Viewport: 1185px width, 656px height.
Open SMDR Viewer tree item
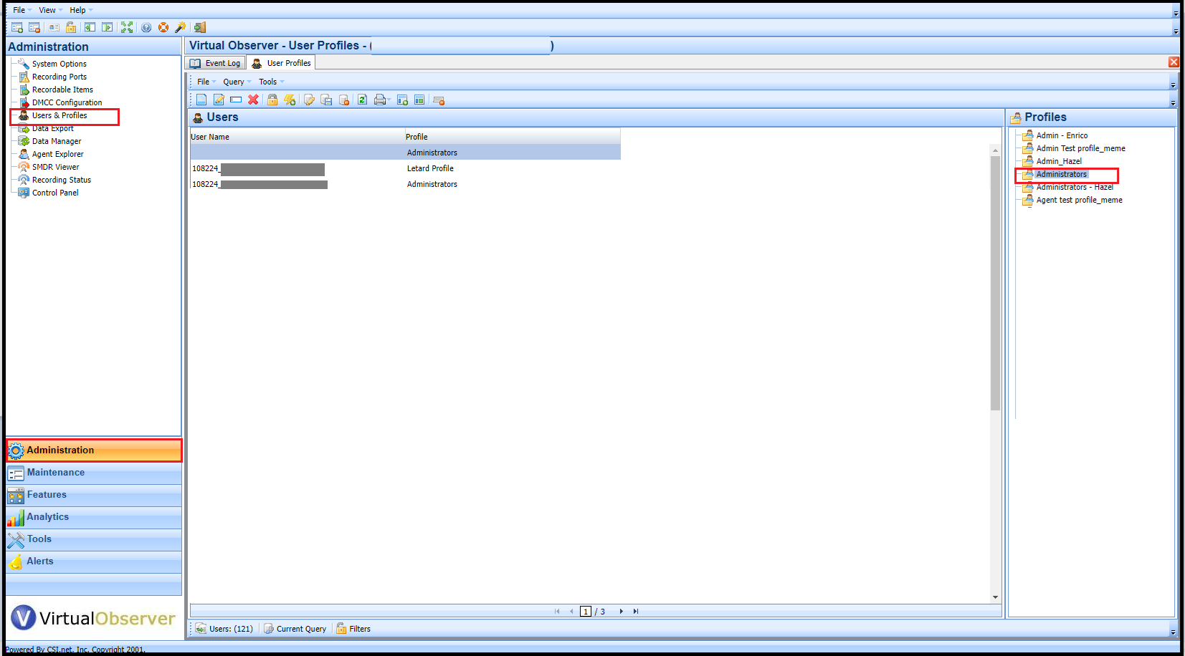coord(56,167)
